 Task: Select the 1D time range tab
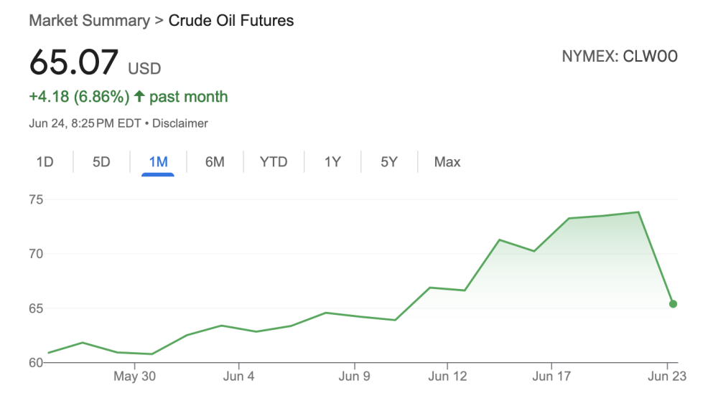coord(45,162)
